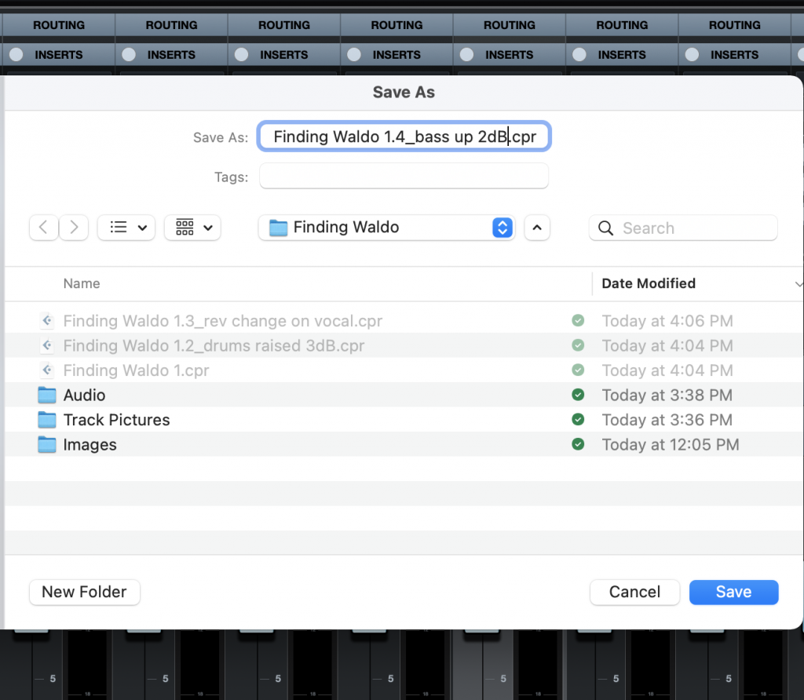This screenshot has height=700, width=804.
Task: Click the Search field
Action: coord(684,228)
